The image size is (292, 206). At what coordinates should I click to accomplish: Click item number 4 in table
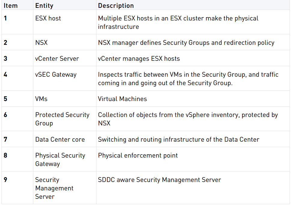coord(5,75)
